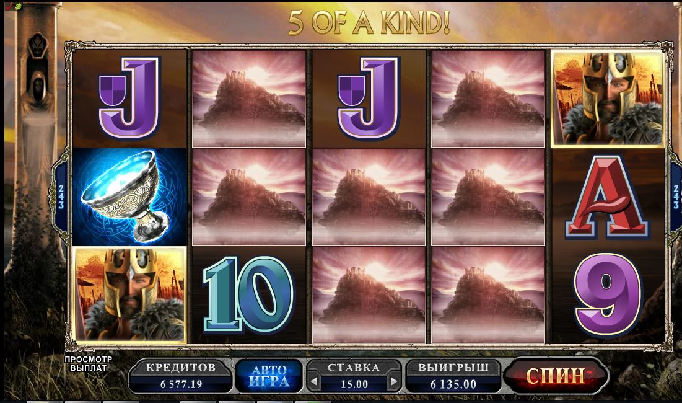Click the left 243 ways indicator
682x403 pixels.
(61, 197)
